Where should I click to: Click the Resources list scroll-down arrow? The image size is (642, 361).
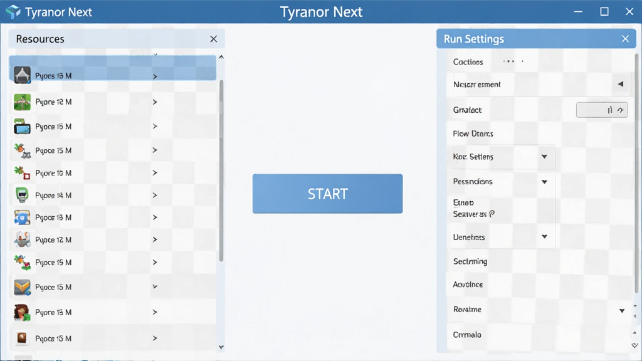221,347
